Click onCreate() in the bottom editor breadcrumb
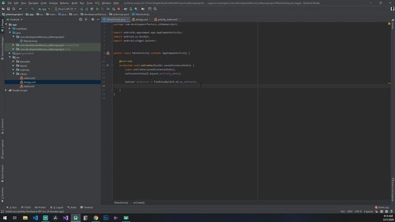Image resolution: width=395 pixels, height=222 pixels. coord(139,203)
